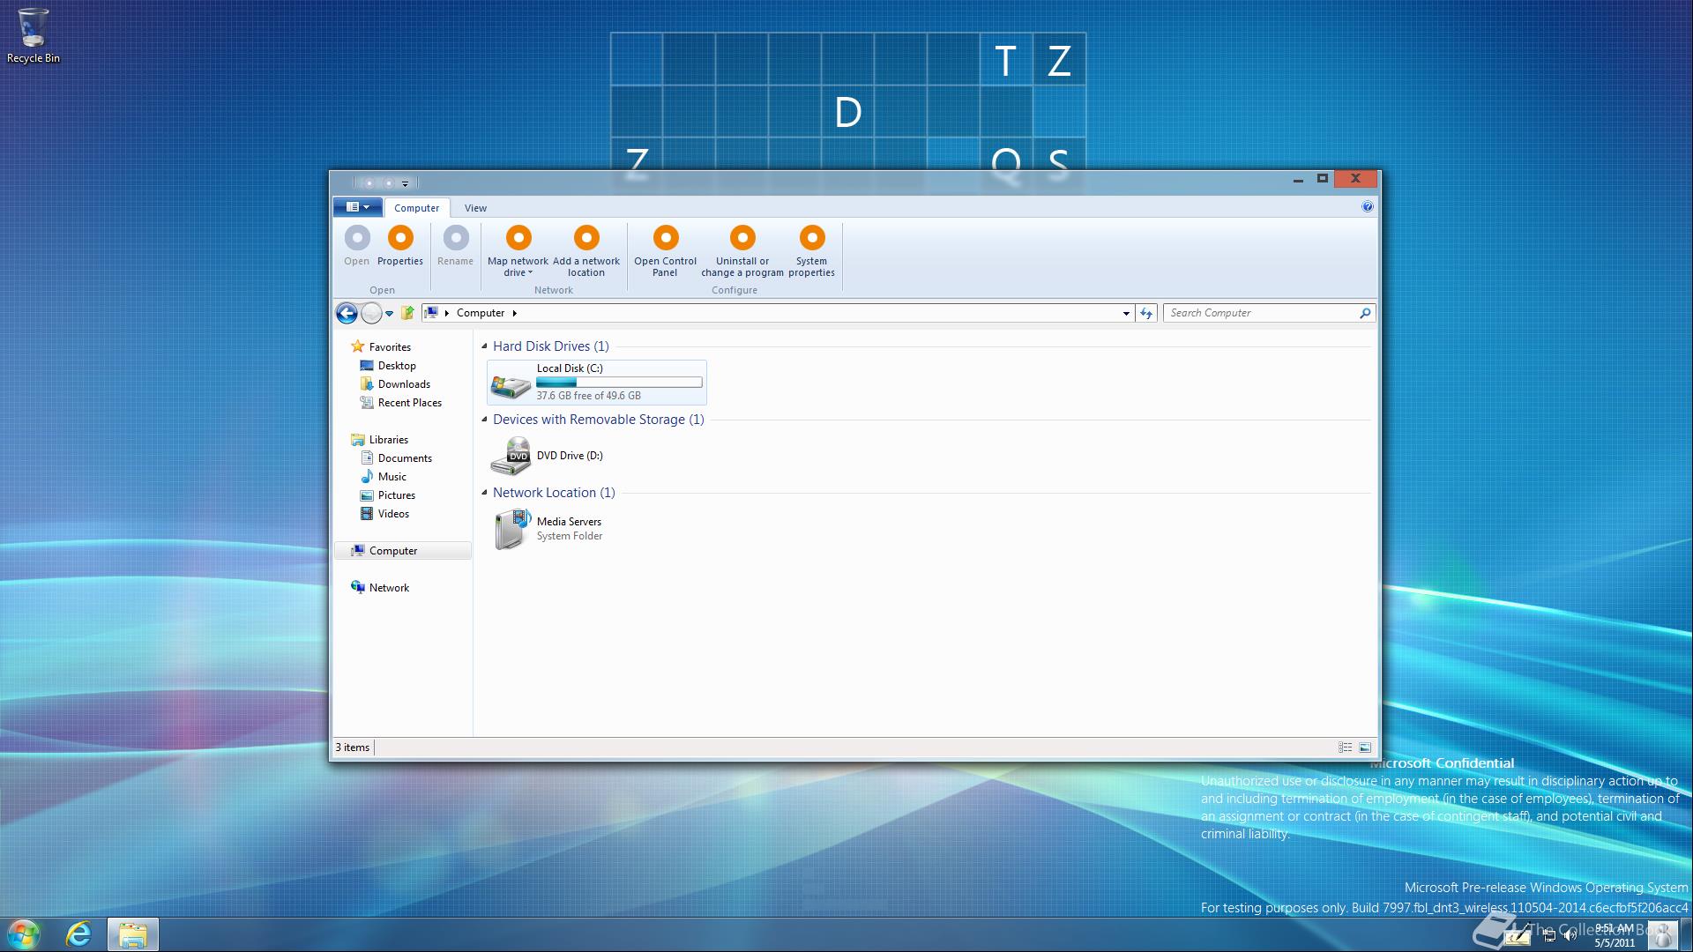Switch to details view in status bar
Viewport: 1693px width, 952px height.
(1345, 747)
